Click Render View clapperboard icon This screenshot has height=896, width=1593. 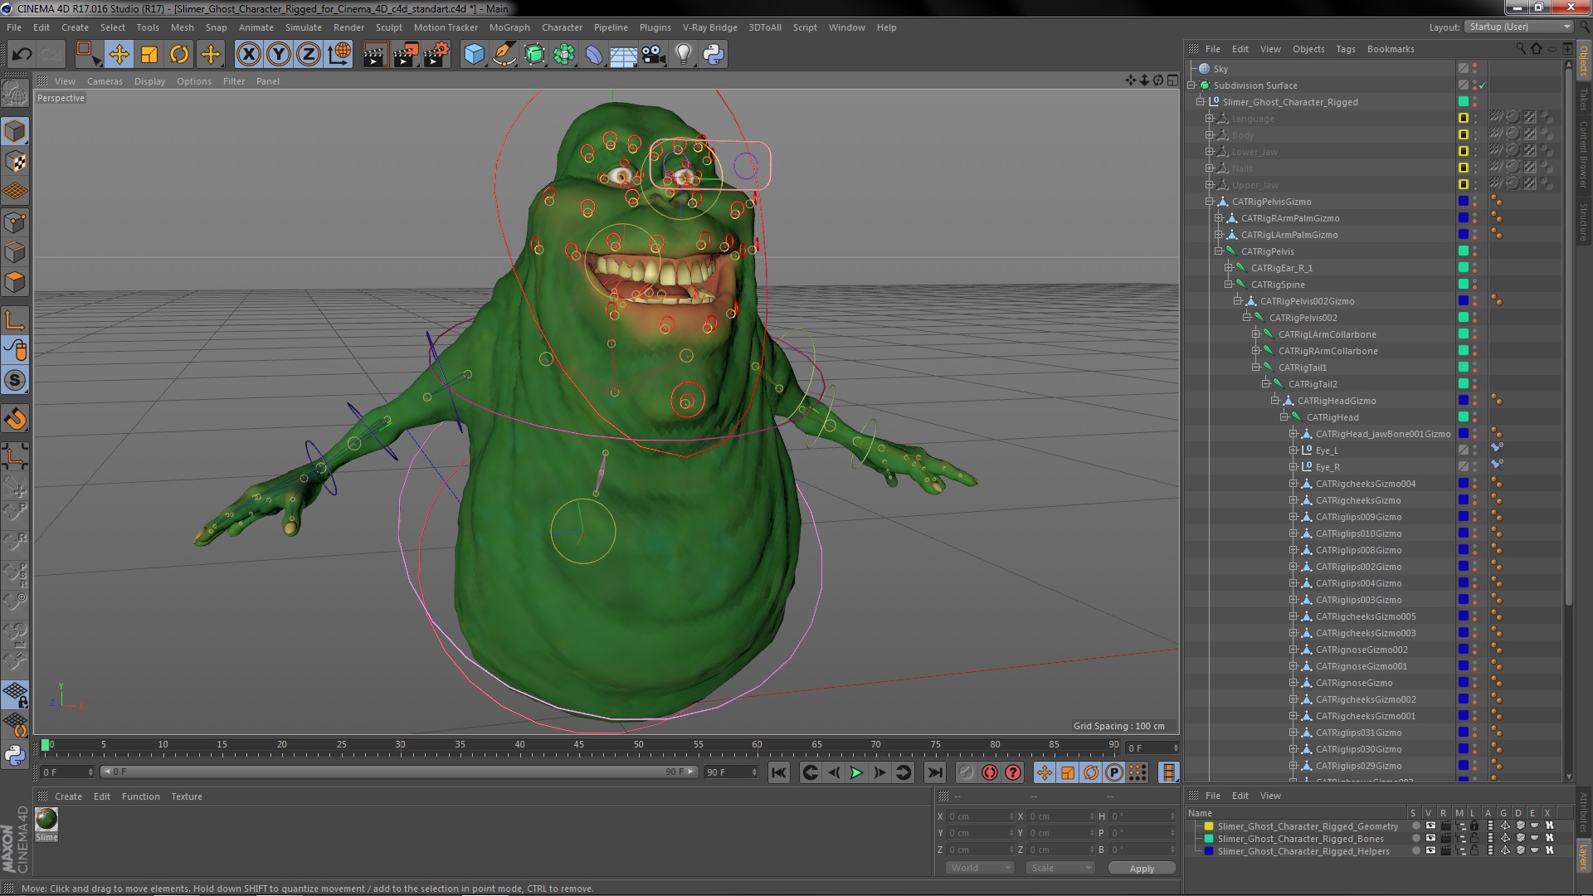point(375,55)
